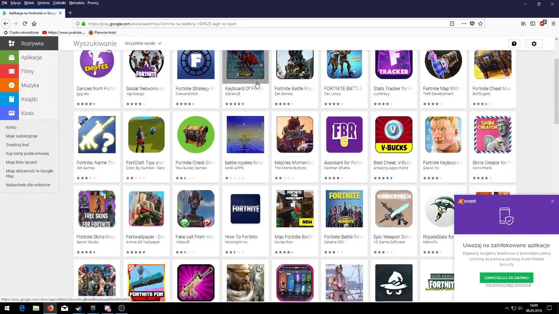Open the Narzędzia menu
The height and width of the screenshot is (314, 559).
click(x=76, y=3)
